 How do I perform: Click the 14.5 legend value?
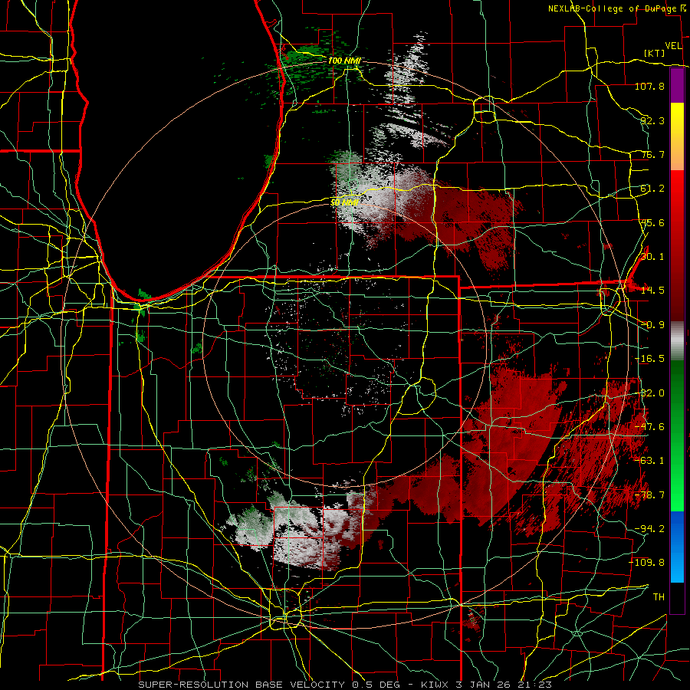(652, 291)
